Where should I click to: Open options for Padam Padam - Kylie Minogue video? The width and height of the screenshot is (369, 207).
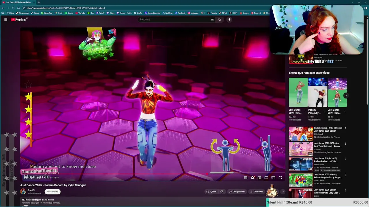[x=346, y=128]
